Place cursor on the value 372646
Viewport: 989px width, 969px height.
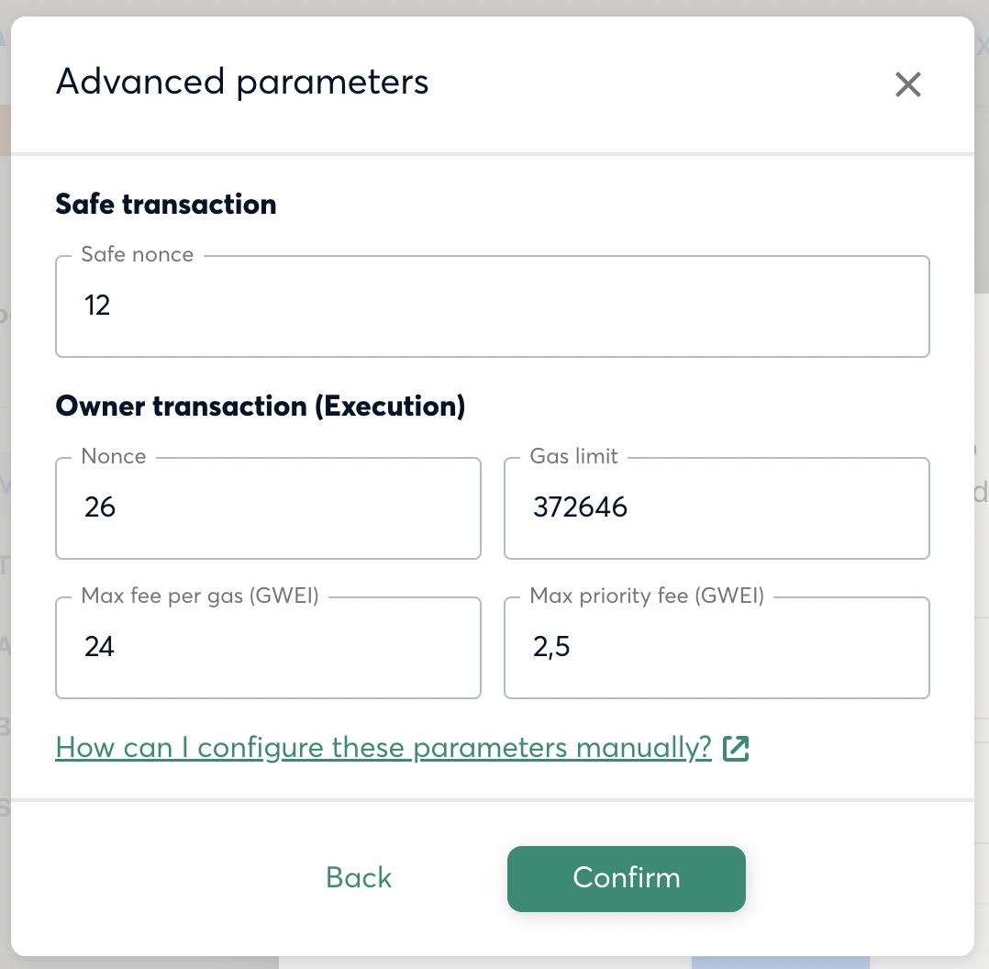coord(580,507)
